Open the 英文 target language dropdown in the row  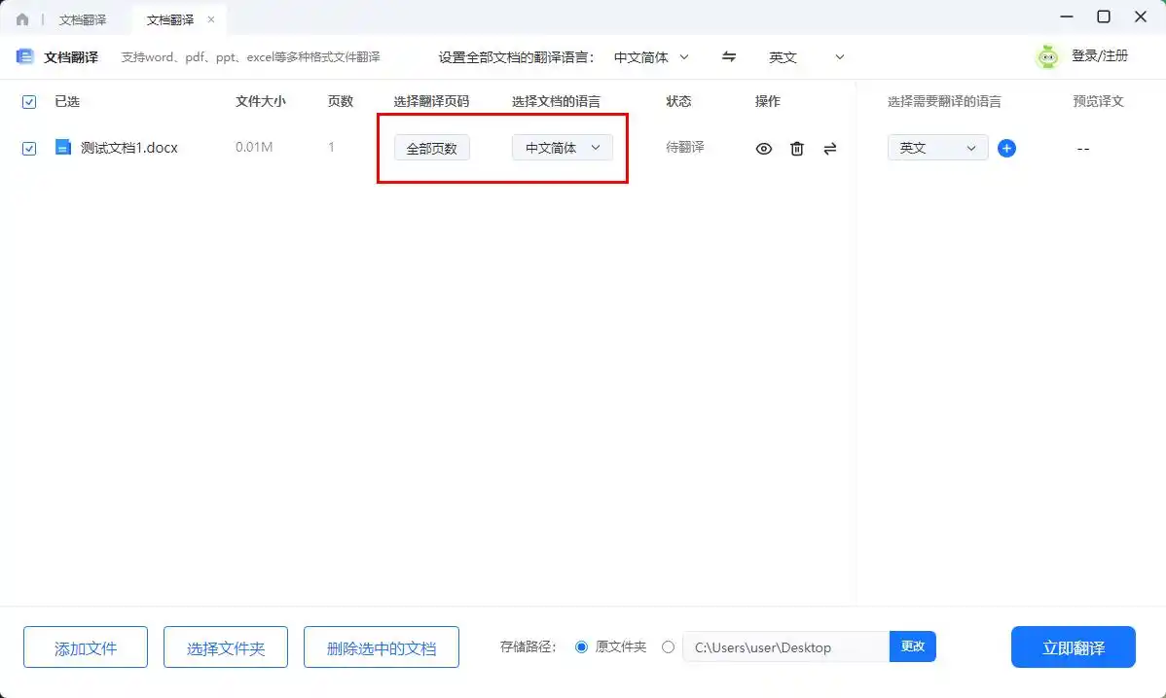pyautogui.click(x=936, y=148)
